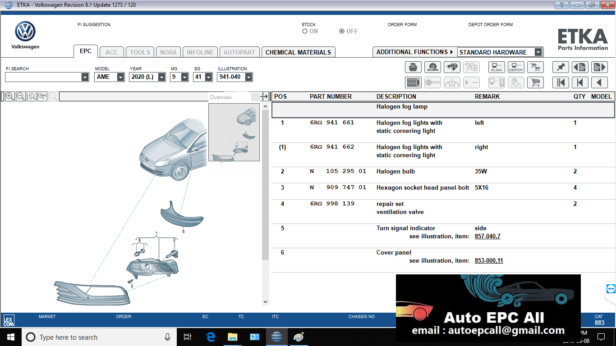This screenshot has width=616, height=346.
Task: Reset illustration zoom to 100%
Action: coord(42,96)
